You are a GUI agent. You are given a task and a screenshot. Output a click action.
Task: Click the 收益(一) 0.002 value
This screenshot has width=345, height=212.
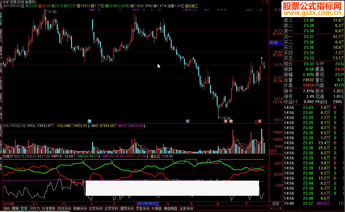click(x=309, y=102)
